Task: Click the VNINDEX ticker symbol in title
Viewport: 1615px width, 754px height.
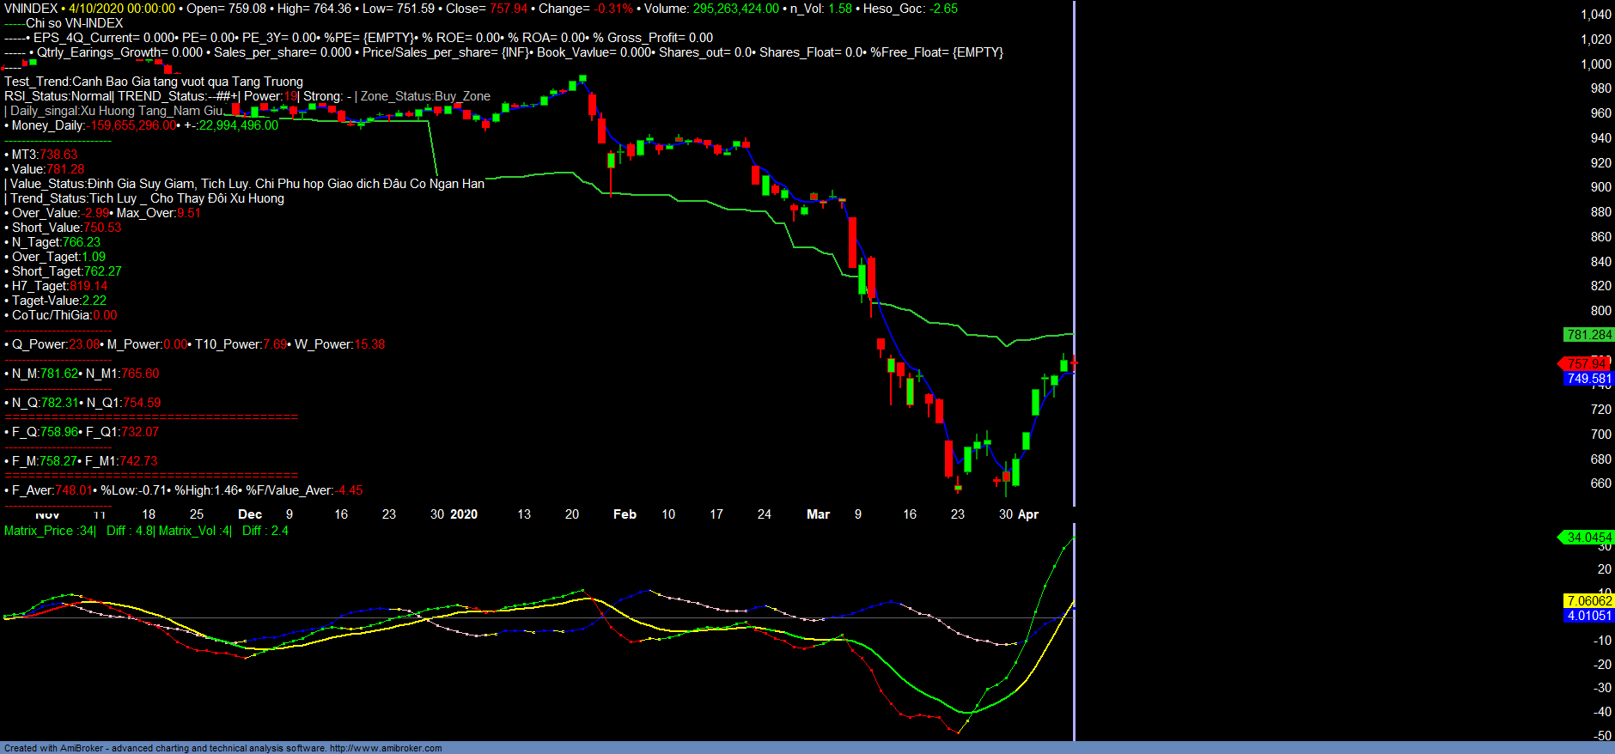Action: click(x=30, y=9)
